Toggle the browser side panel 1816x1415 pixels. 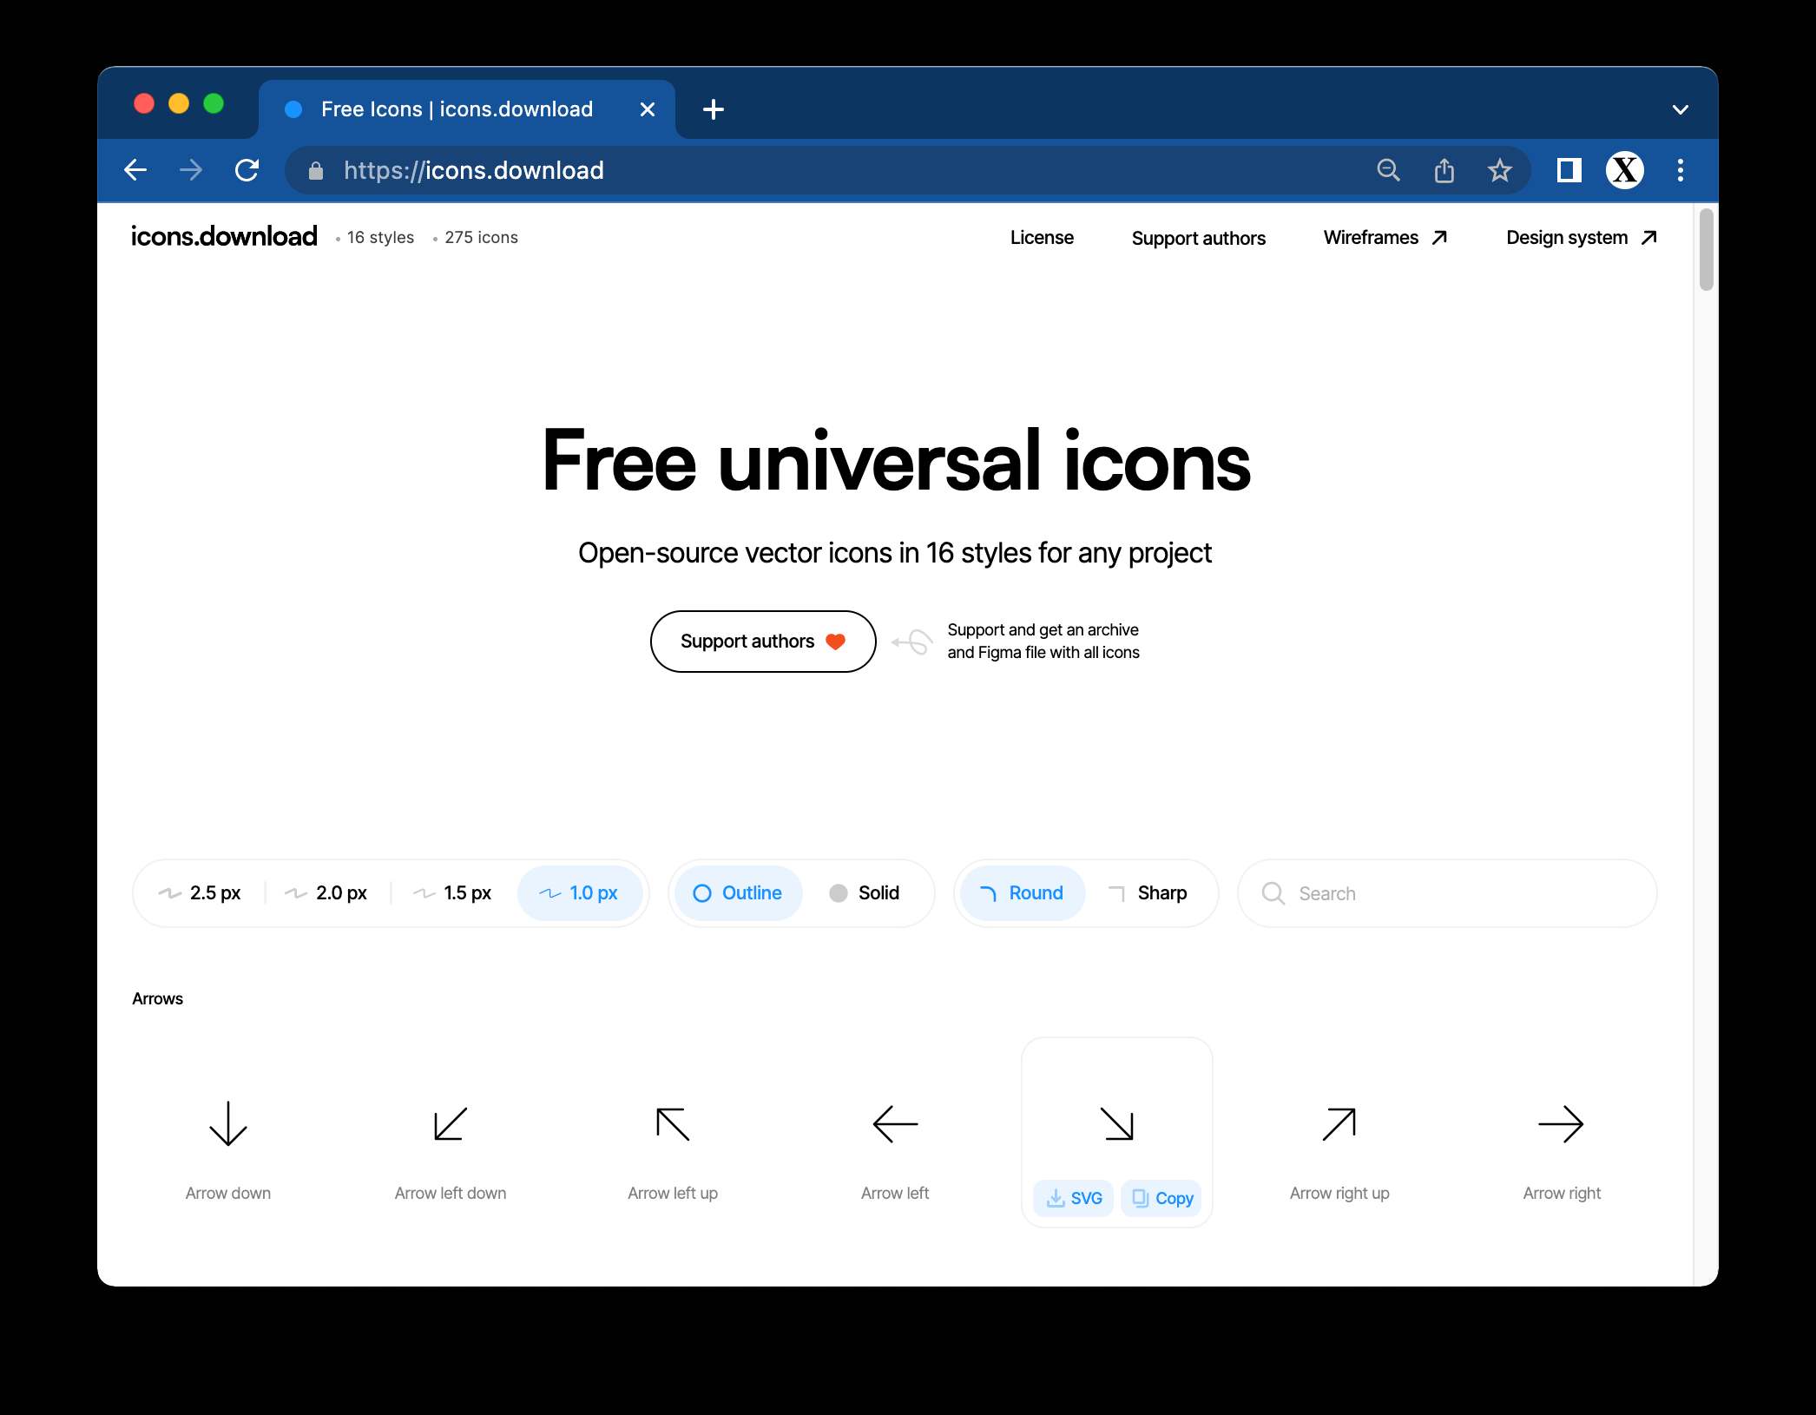(x=1569, y=170)
